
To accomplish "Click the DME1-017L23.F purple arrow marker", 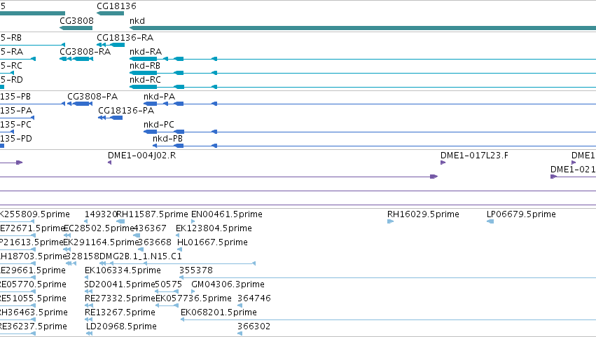I will point(443,163).
